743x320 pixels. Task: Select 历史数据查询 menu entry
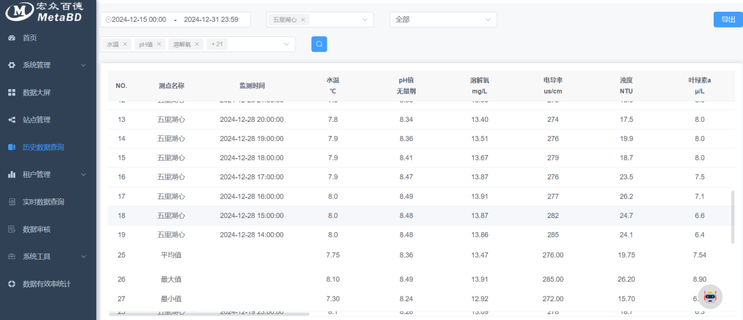(43, 147)
